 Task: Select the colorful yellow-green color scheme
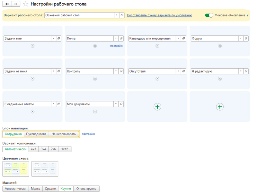[x=16, y=169]
